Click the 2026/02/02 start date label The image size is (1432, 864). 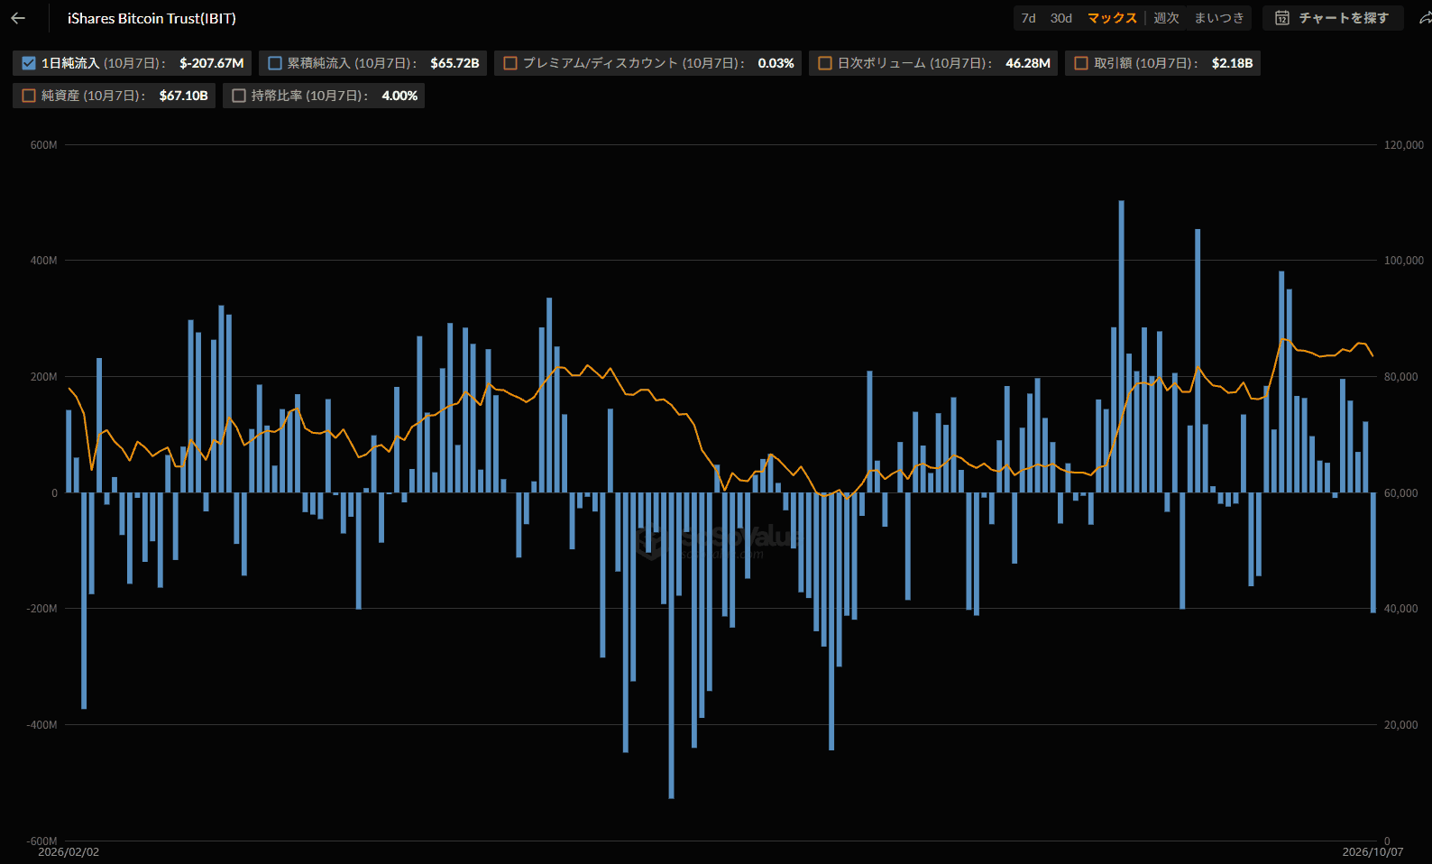click(69, 852)
